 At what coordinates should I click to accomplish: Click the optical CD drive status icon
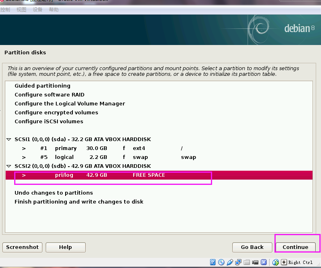pyautogui.click(x=221, y=262)
